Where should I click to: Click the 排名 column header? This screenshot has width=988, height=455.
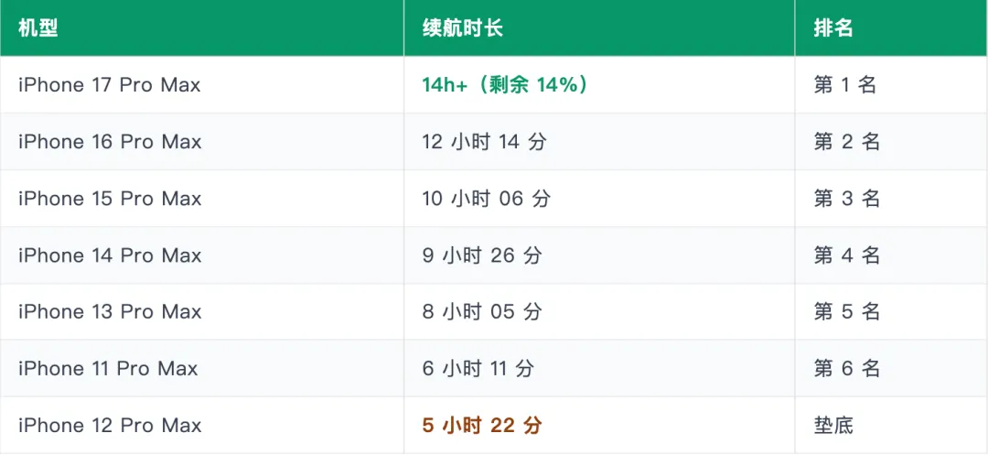(891, 28)
